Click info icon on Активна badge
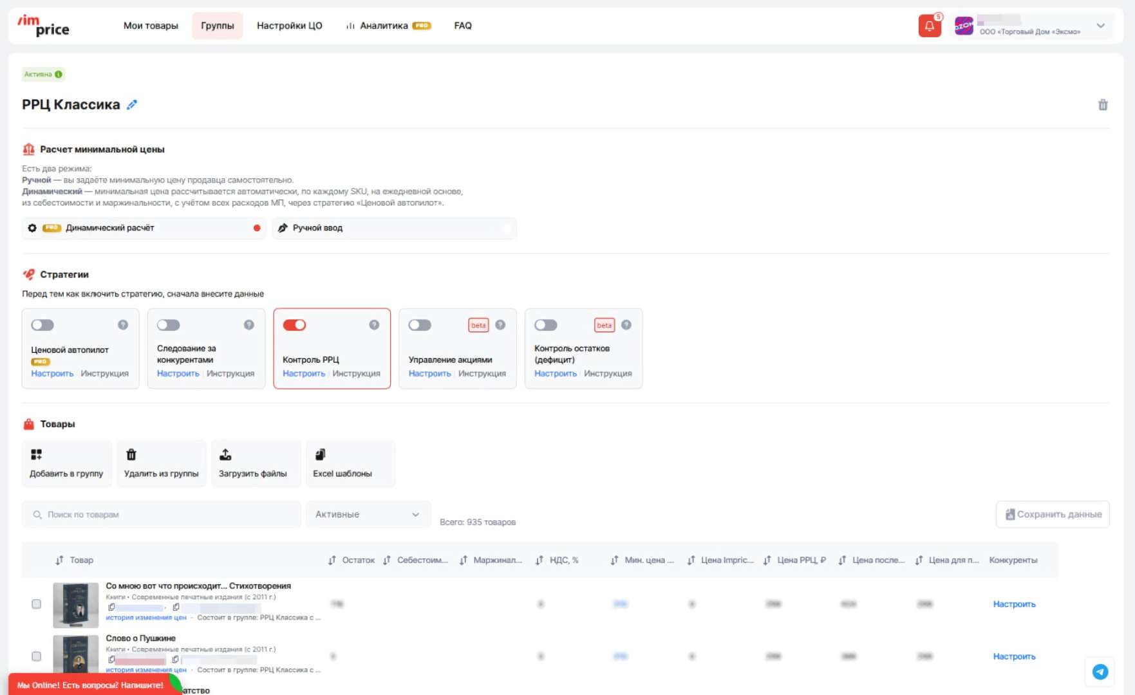The height and width of the screenshot is (695, 1135). tap(59, 75)
